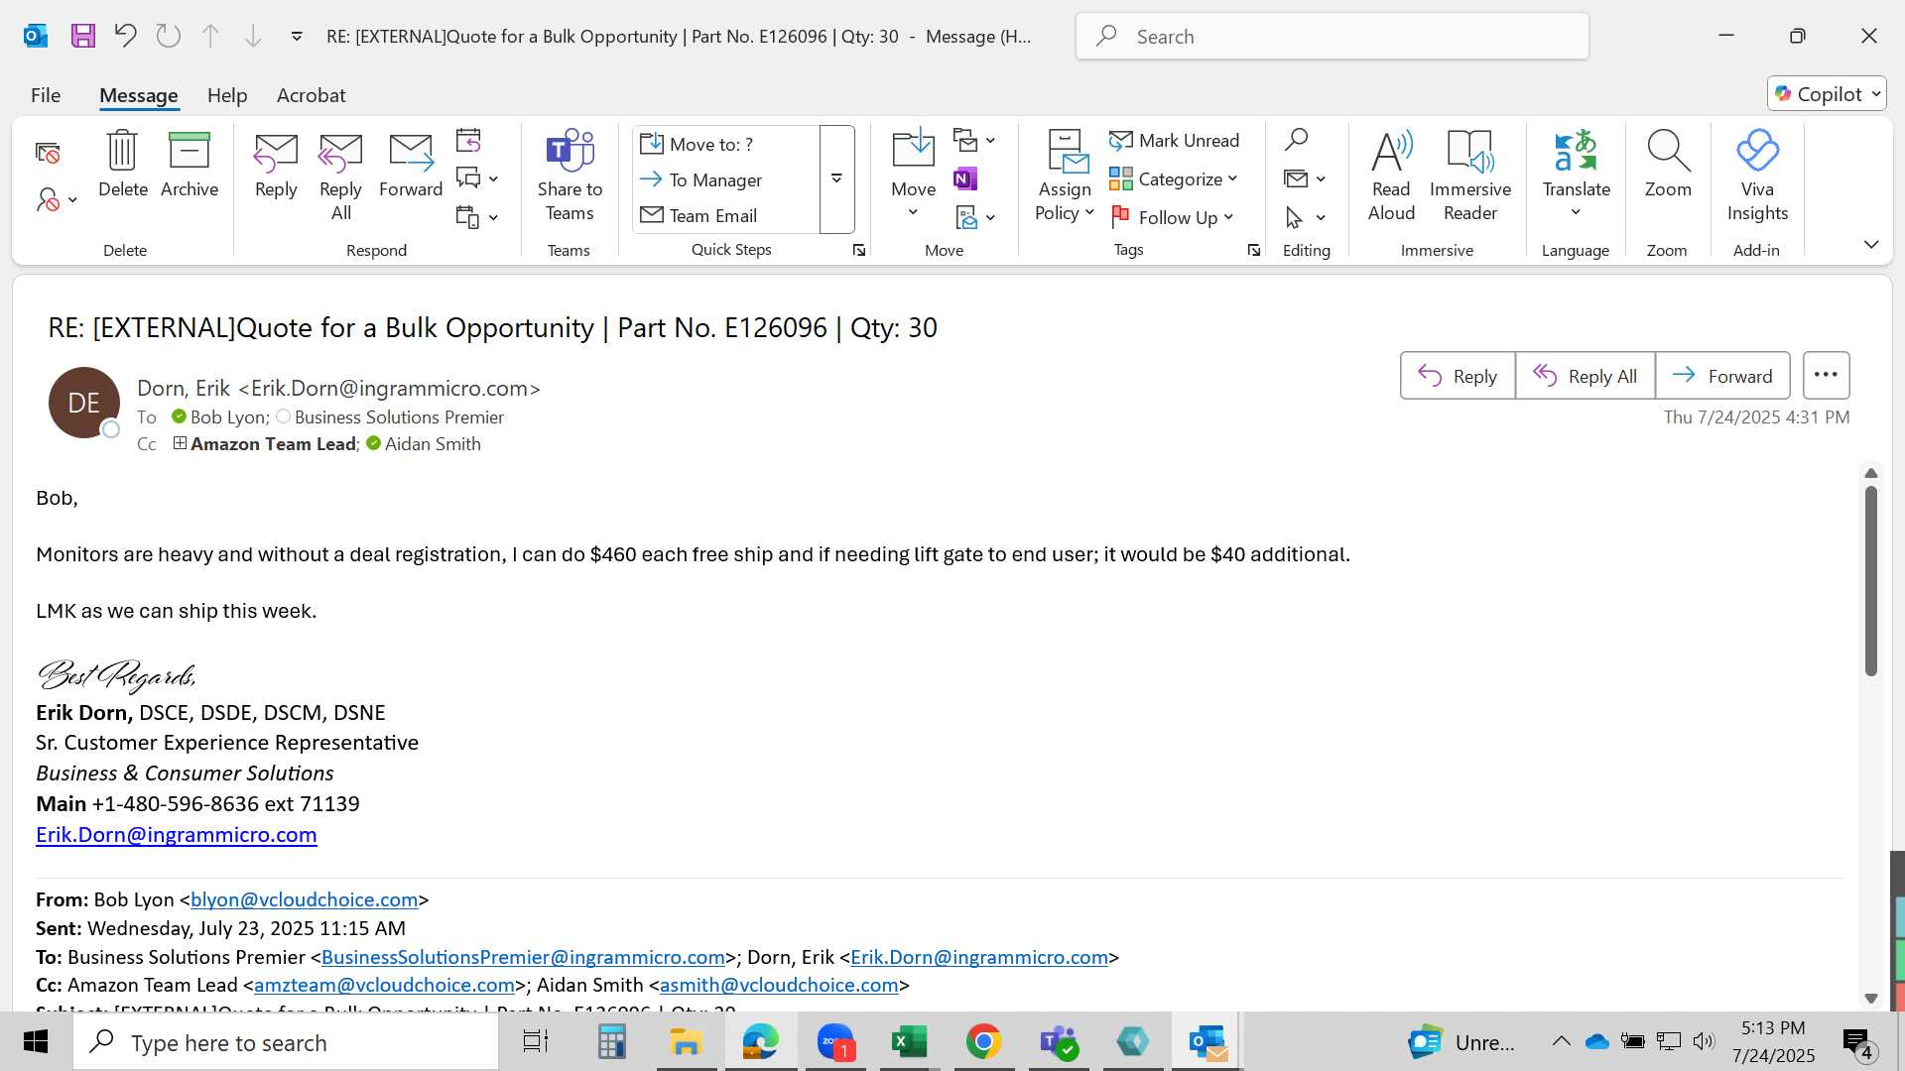This screenshot has height=1071, width=1905.
Task: Open Viva Insights add-in
Action: click(x=1757, y=177)
